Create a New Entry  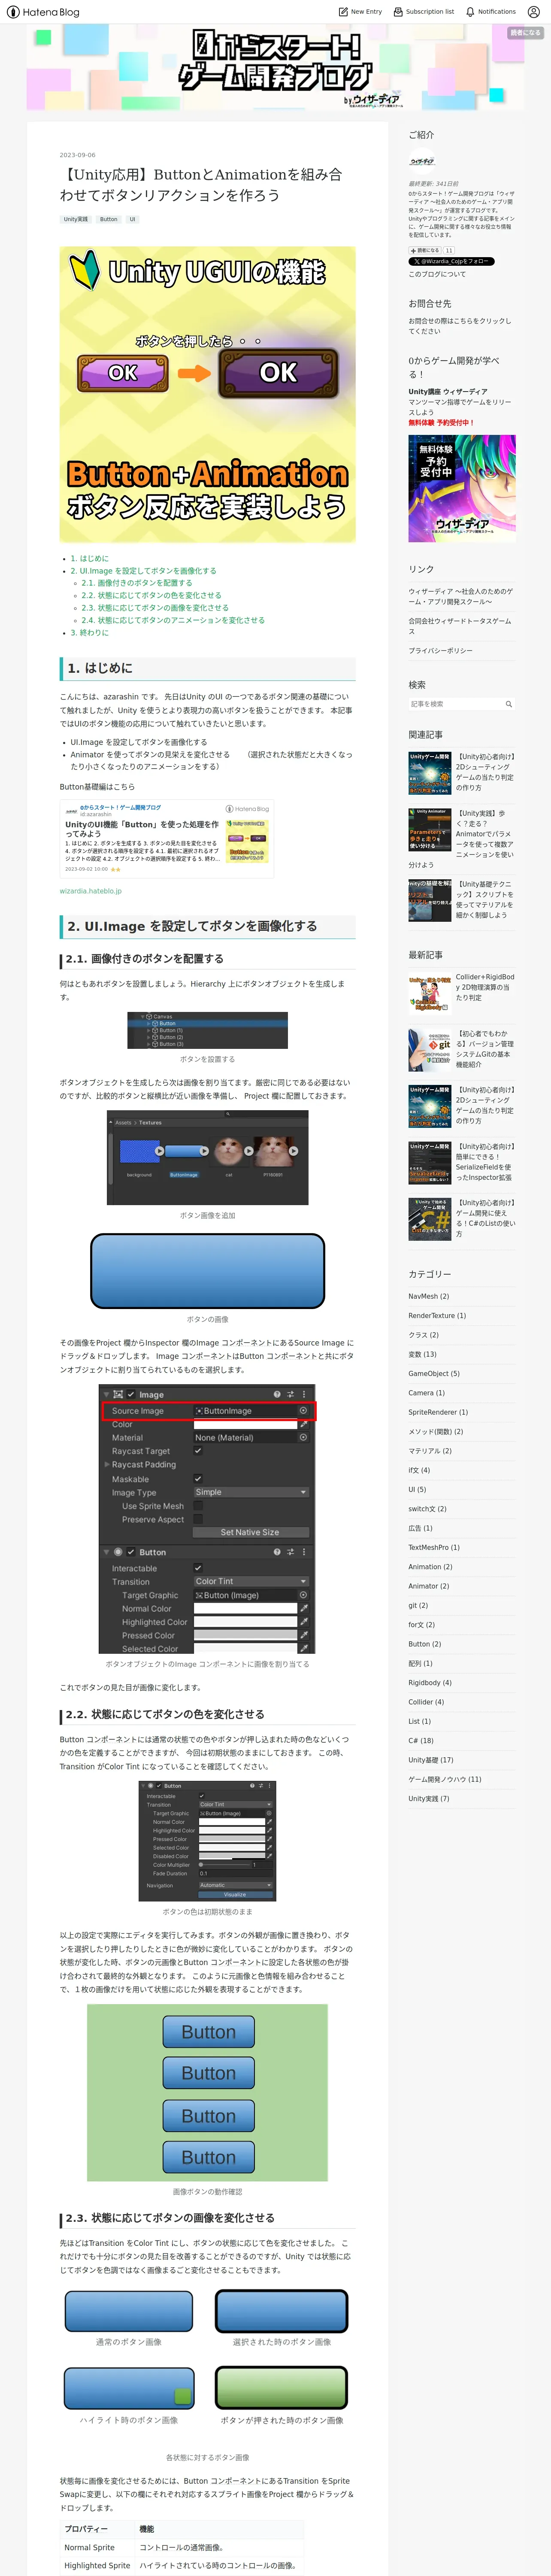361,12
